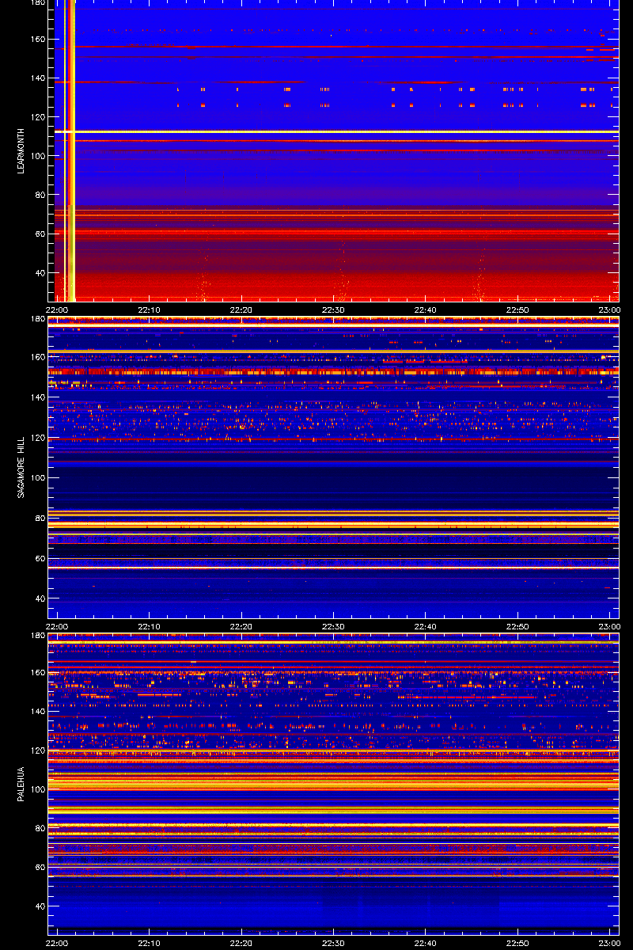Click the 140 frequency label on Learmonth axis
The image size is (633, 950).
pyautogui.click(x=39, y=78)
